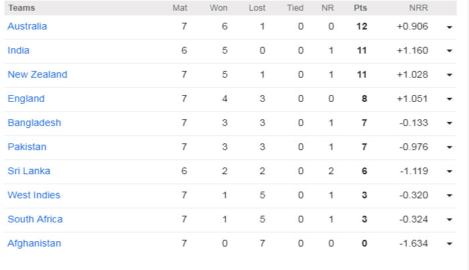Click the Pakistan team link

click(27, 147)
